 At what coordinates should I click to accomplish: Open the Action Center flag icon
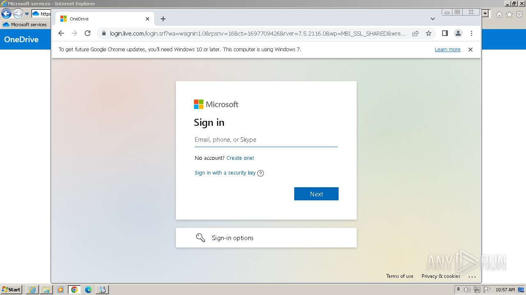[x=487, y=290]
